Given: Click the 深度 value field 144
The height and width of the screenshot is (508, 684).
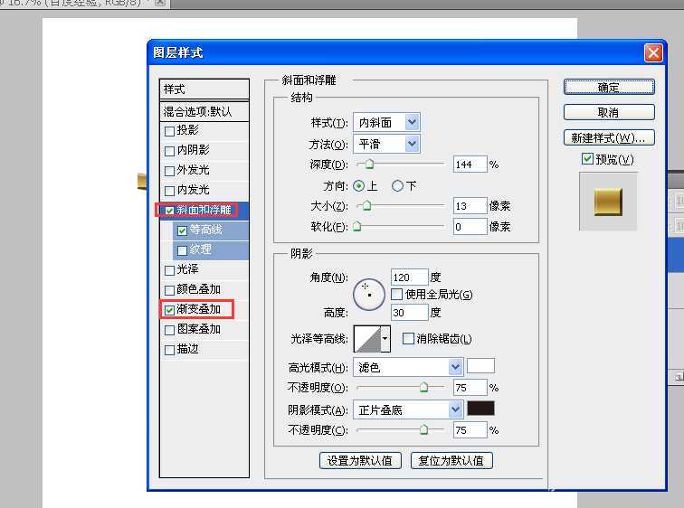Looking at the screenshot, I should point(470,165).
